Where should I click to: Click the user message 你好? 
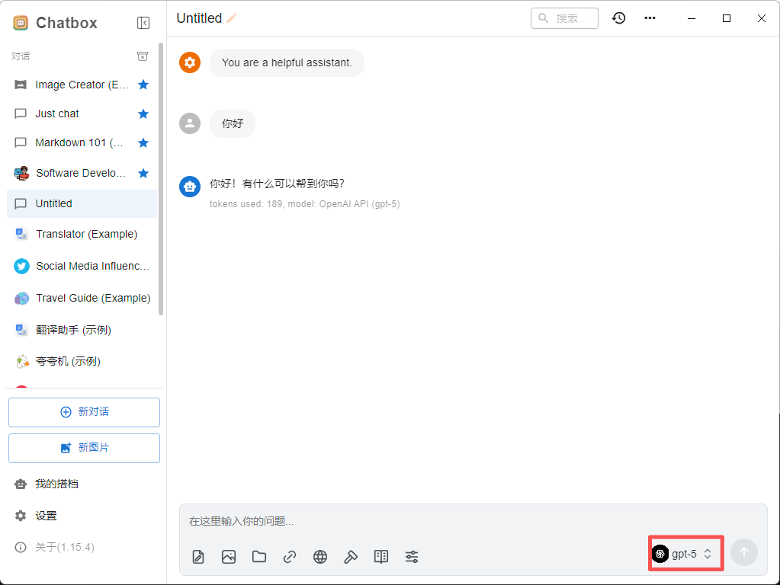click(x=233, y=123)
